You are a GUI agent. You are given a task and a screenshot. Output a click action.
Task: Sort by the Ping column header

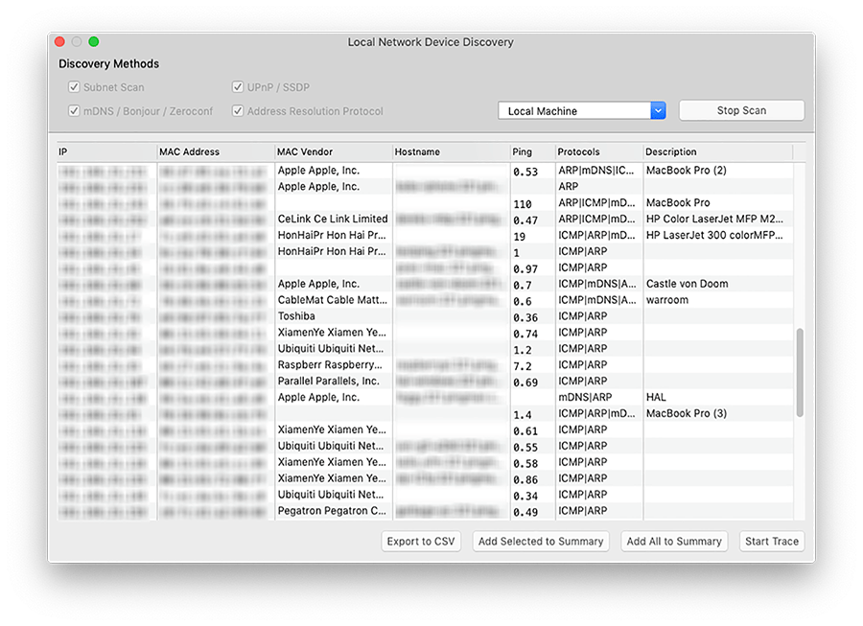[x=523, y=151]
